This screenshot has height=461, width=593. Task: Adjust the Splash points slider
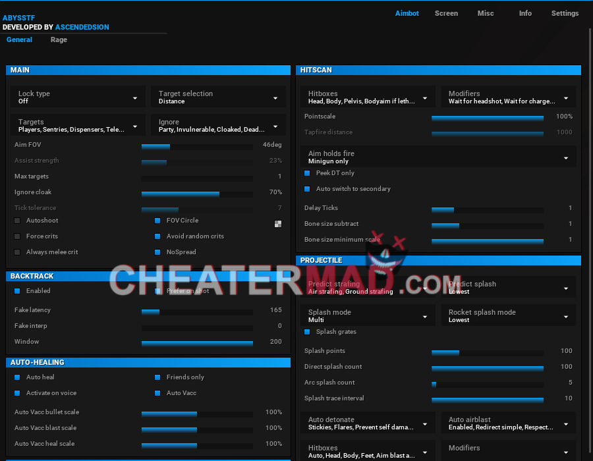(488, 353)
